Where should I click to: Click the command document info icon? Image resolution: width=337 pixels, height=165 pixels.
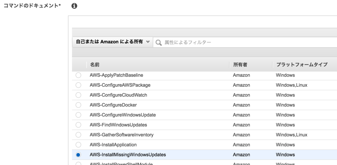pos(74,6)
